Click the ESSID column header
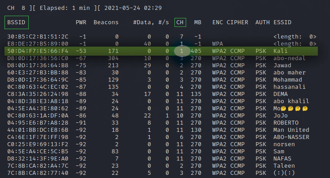Image resolution: width=330 pixels, height=178 pixels. pyautogui.click(x=282, y=22)
